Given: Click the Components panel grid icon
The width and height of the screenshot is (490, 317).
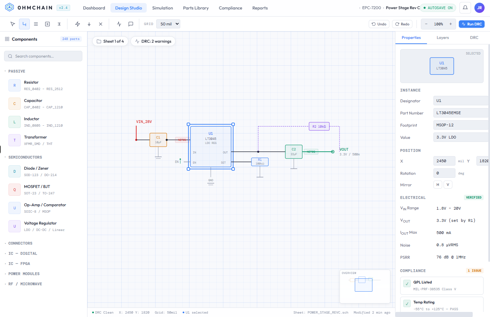Looking at the screenshot, I should 7,39.
